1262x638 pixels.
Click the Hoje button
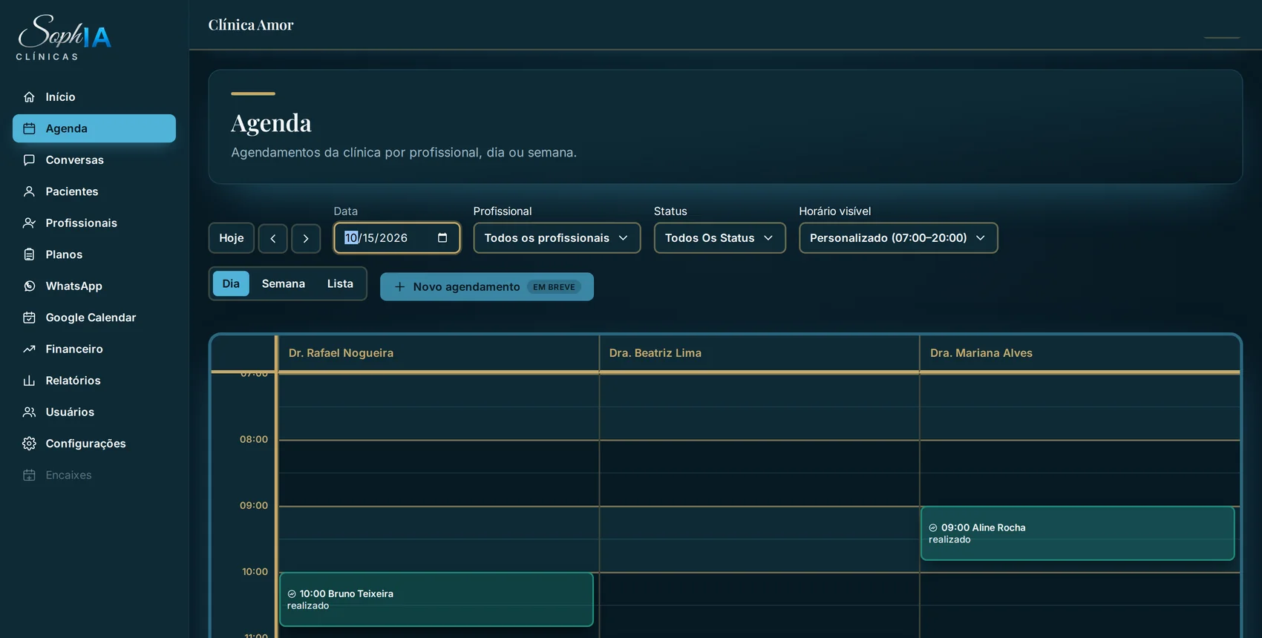coord(232,239)
